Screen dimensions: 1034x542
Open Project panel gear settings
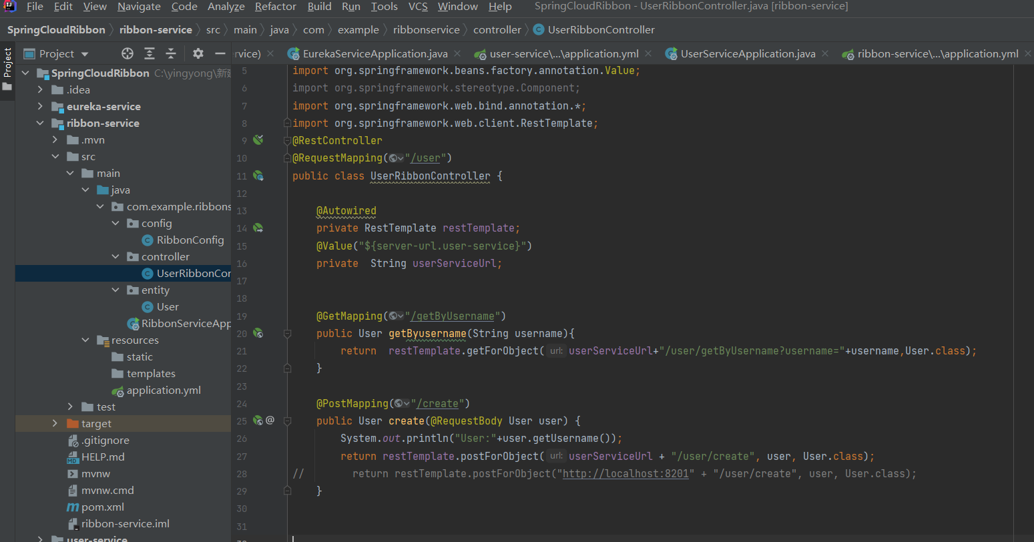pos(198,53)
